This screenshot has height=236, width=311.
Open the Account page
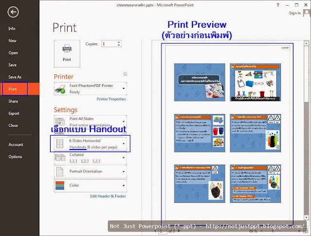[x=16, y=144]
